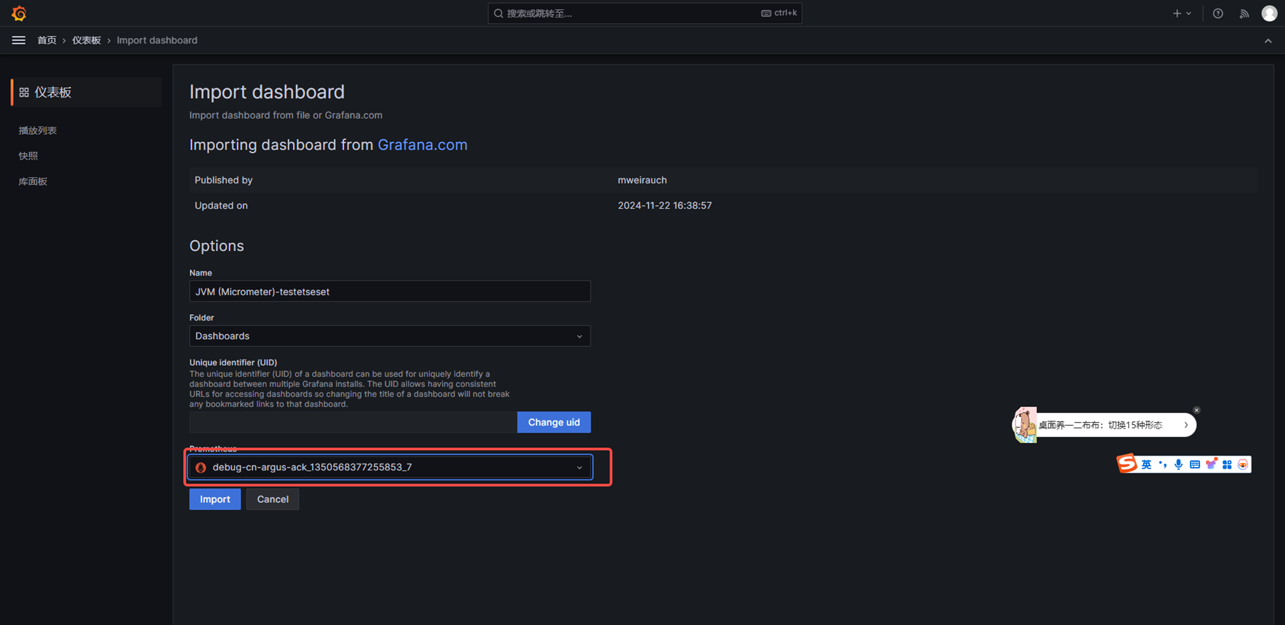1285x625 pixels.
Task: Open 库面板 sidebar item
Action: (33, 181)
